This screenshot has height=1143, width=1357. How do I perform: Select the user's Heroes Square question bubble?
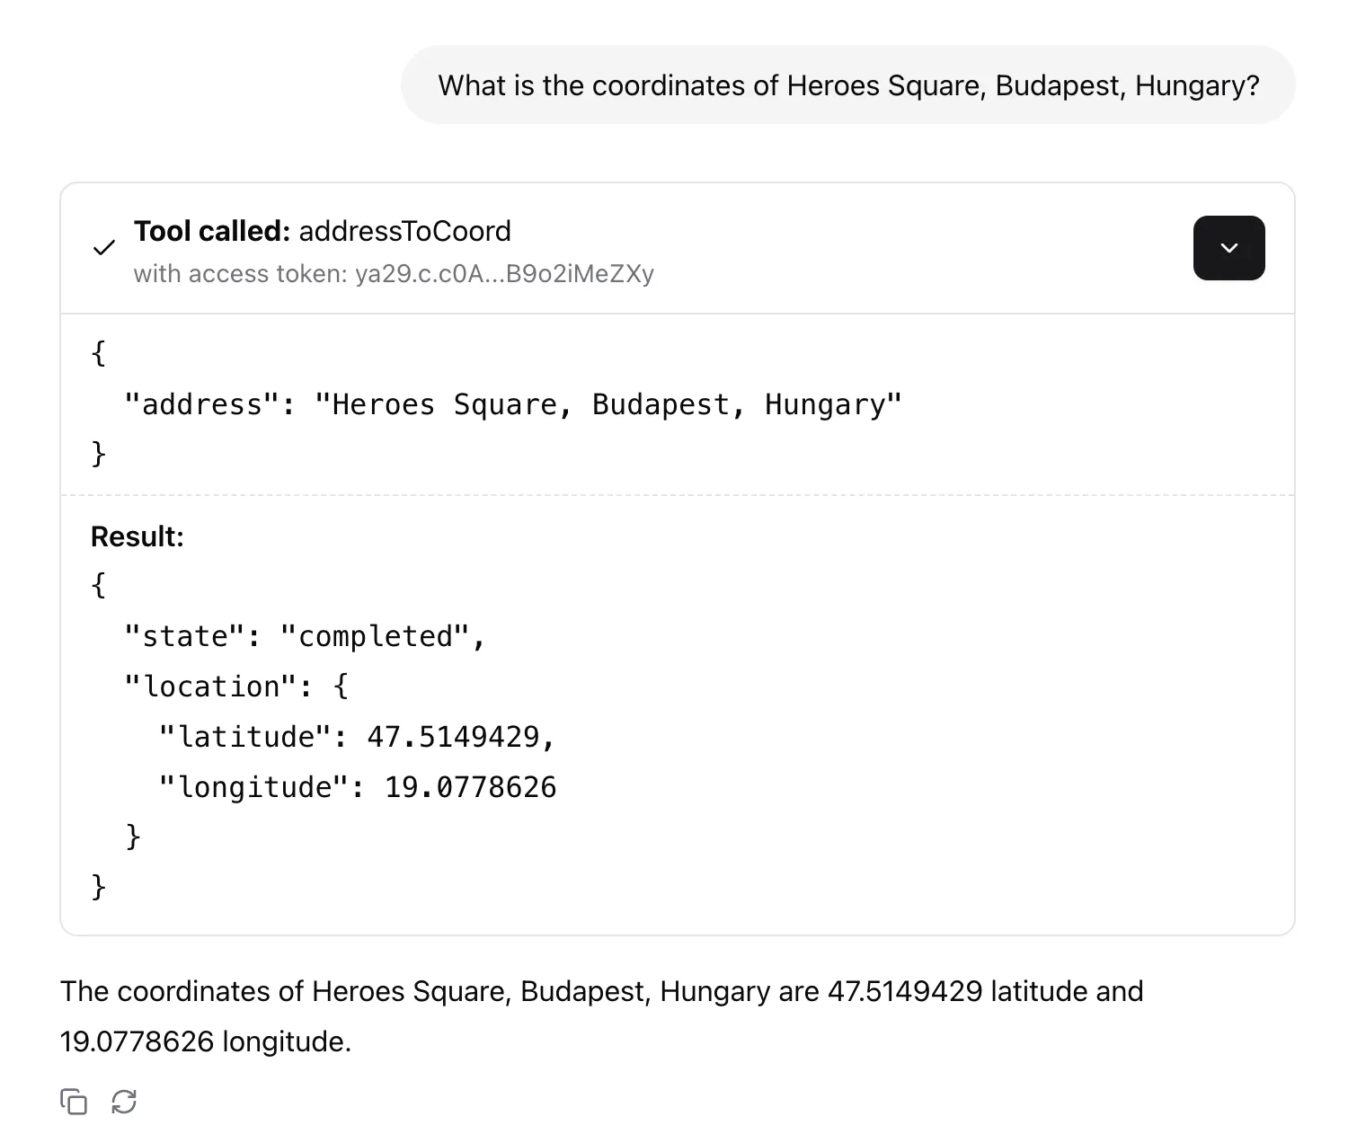tap(848, 84)
